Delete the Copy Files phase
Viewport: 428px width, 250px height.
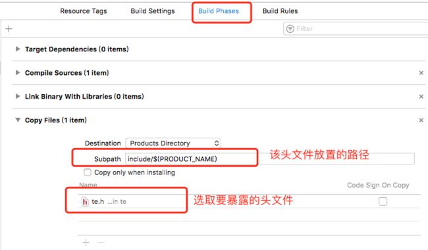coord(421,120)
